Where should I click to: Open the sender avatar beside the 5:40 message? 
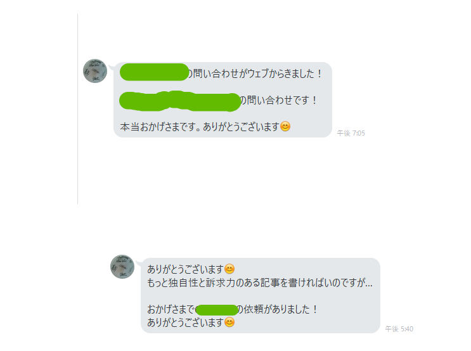[122, 267]
